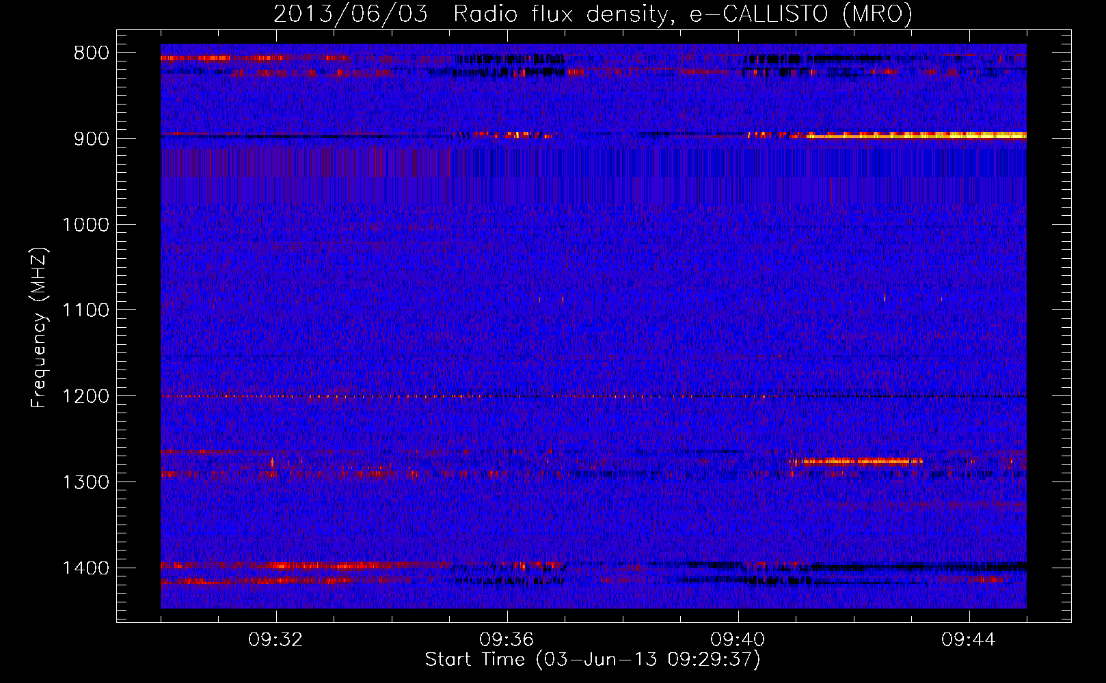Click the 1200 frequency tick label
The width and height of the screenshot is (1106, 683).
(85, 397)
